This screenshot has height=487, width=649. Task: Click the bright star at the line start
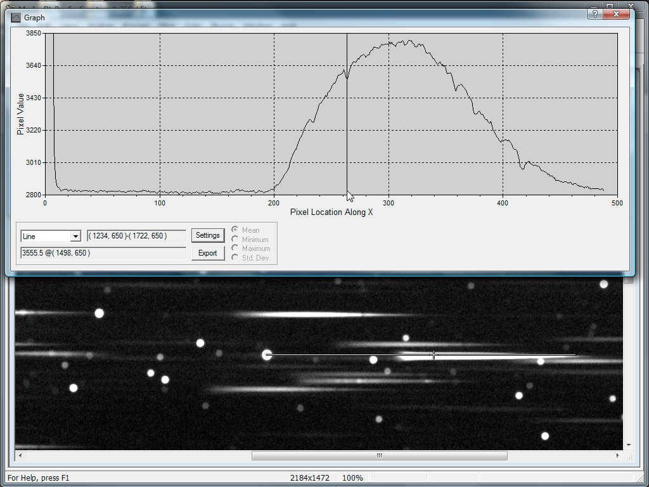[x=267, y=355]
